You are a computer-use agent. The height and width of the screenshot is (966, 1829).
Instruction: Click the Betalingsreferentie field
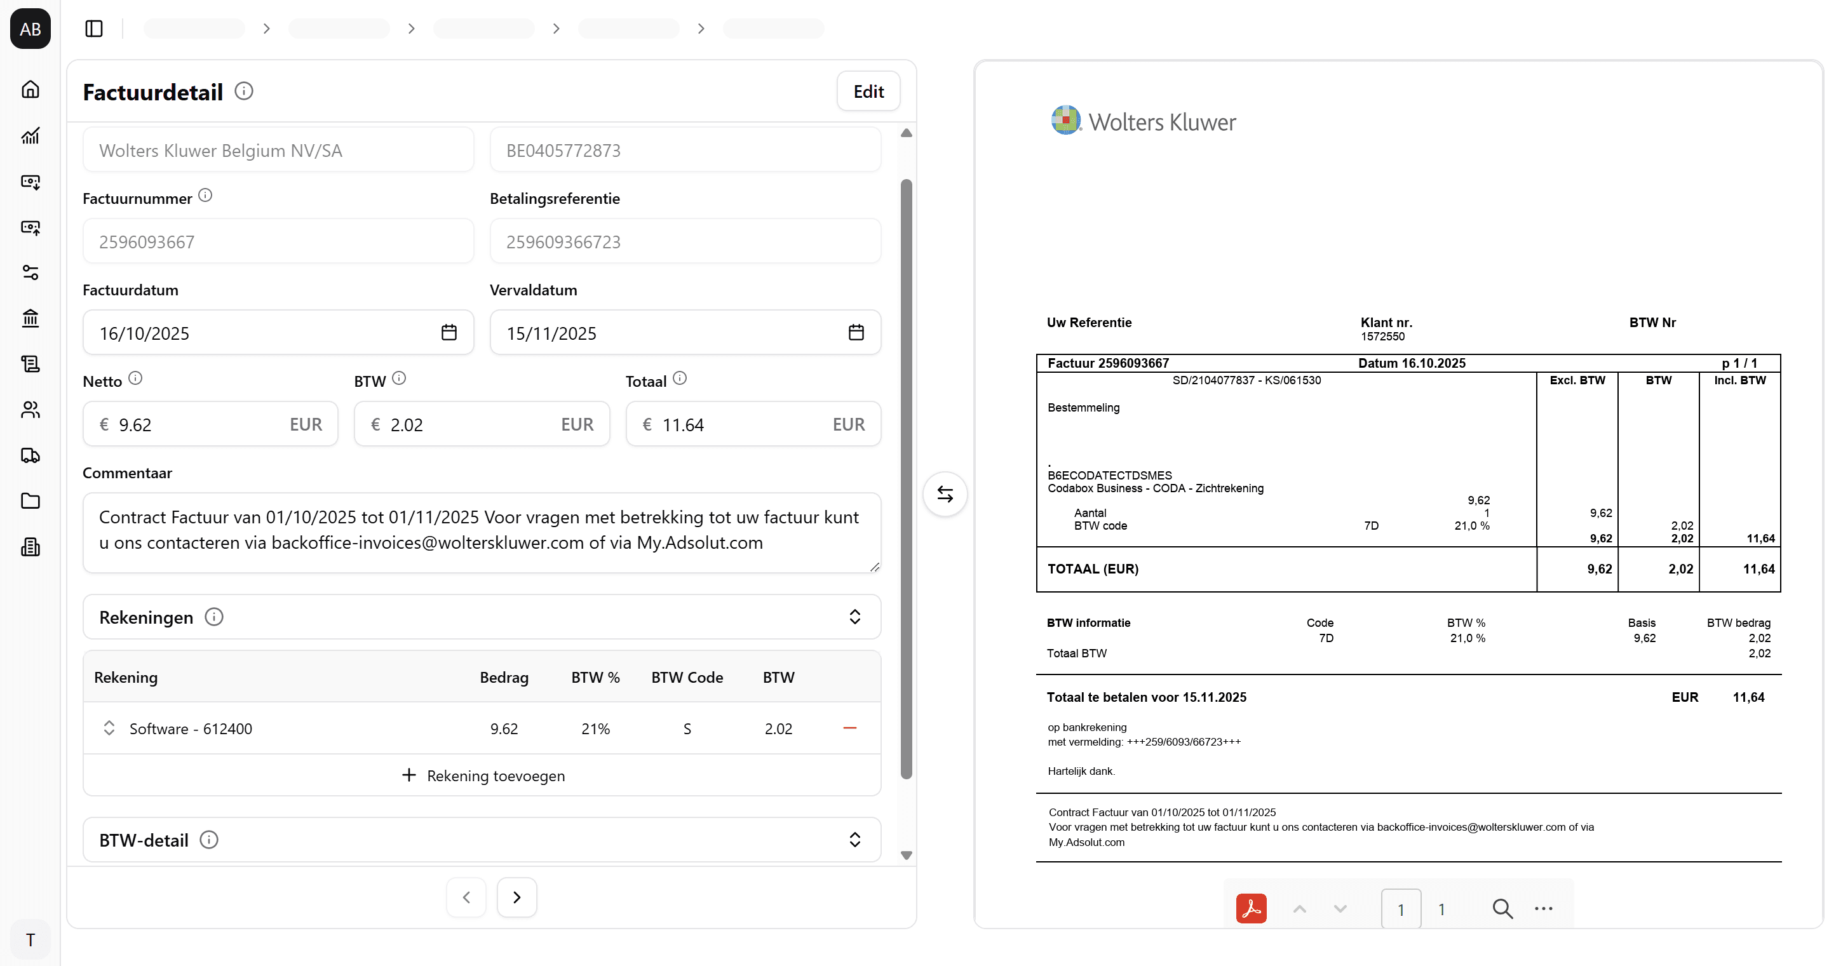(685, 241)
